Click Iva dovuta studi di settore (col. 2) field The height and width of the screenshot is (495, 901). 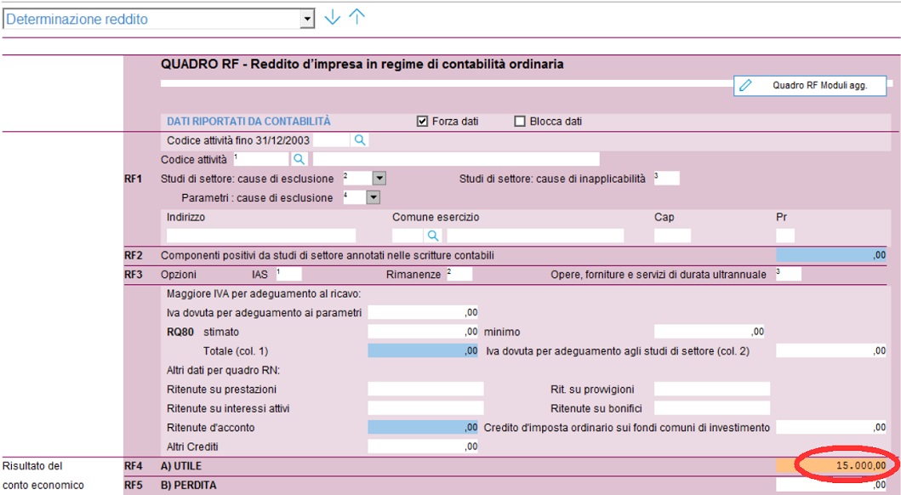(831, 351)
